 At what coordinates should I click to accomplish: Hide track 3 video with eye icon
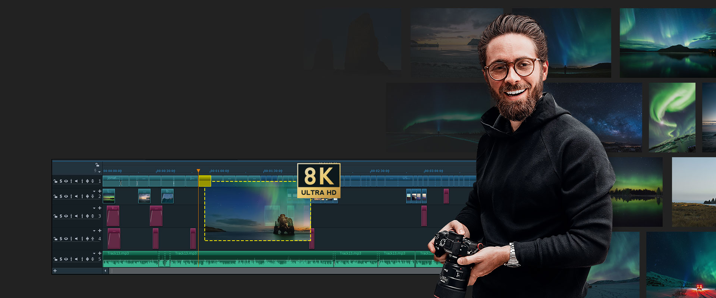66,216
